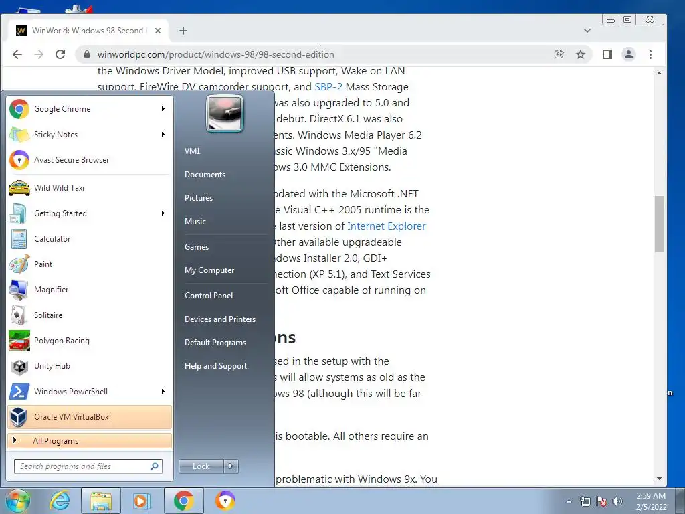The image size is (685, 514).
Task: Launch Wild Wild Taxi game
Action: point(90,188)
